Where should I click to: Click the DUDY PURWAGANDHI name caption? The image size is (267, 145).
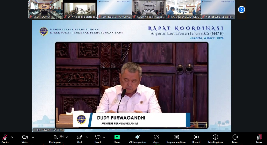click(121, 118)
